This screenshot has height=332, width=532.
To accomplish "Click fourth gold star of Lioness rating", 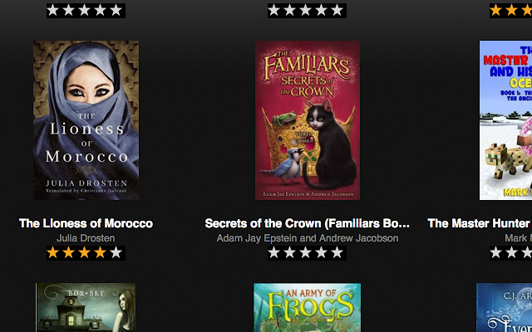I will [100, 252].
